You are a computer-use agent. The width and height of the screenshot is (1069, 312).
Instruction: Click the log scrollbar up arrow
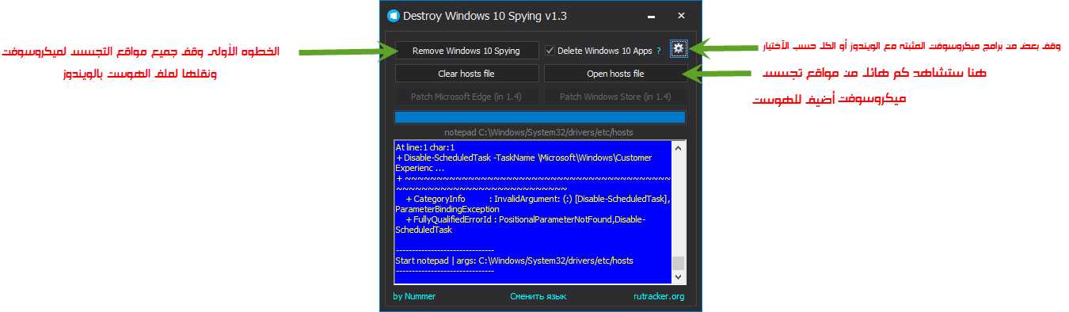click(x=678, y=147)
